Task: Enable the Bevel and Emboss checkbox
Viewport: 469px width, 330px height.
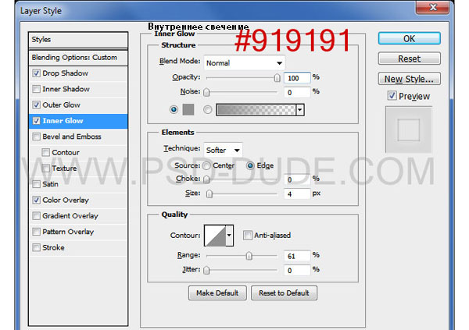Action: [36, 137]
